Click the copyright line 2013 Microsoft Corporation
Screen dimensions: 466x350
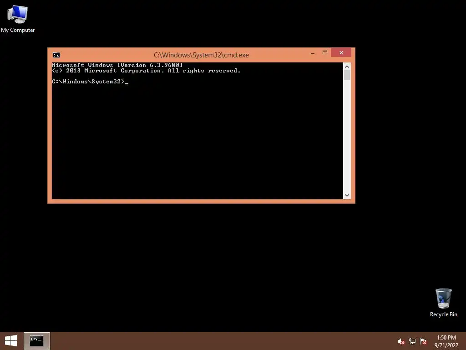coord(146,71)
